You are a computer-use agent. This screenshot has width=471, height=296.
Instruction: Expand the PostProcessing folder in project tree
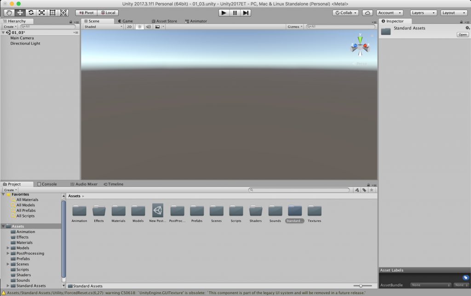(x=8, y=253)
